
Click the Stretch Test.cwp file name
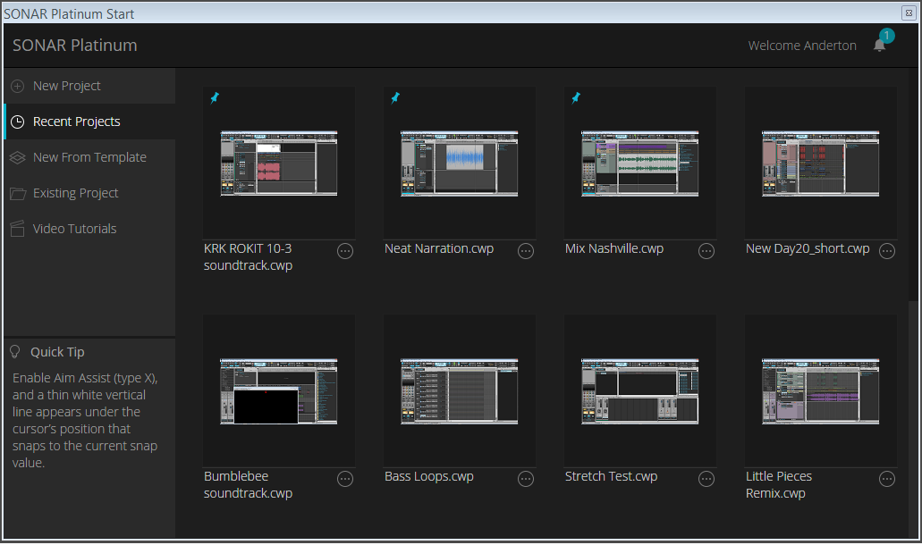[x=611, y=477]
